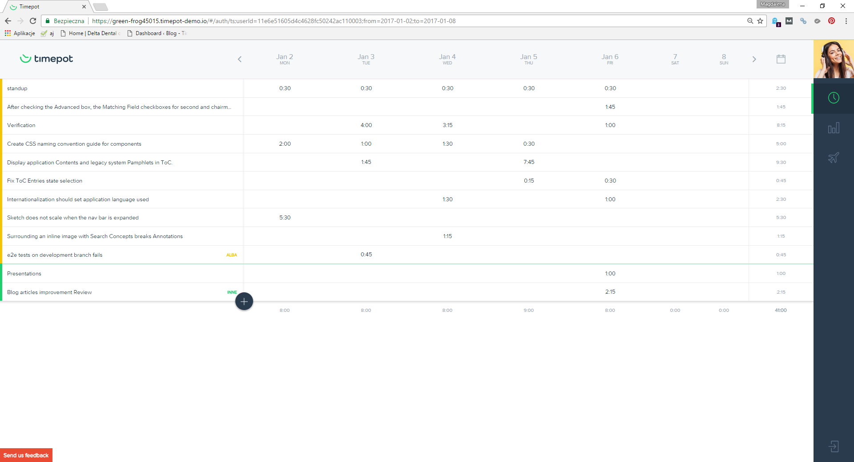Click the logout icon at sidebar bottom
854x462 pixels.
[834, 446]
